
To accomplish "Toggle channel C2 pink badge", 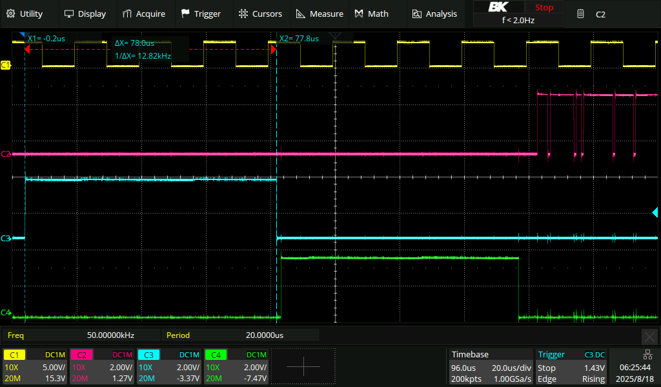I will [81, 355].
